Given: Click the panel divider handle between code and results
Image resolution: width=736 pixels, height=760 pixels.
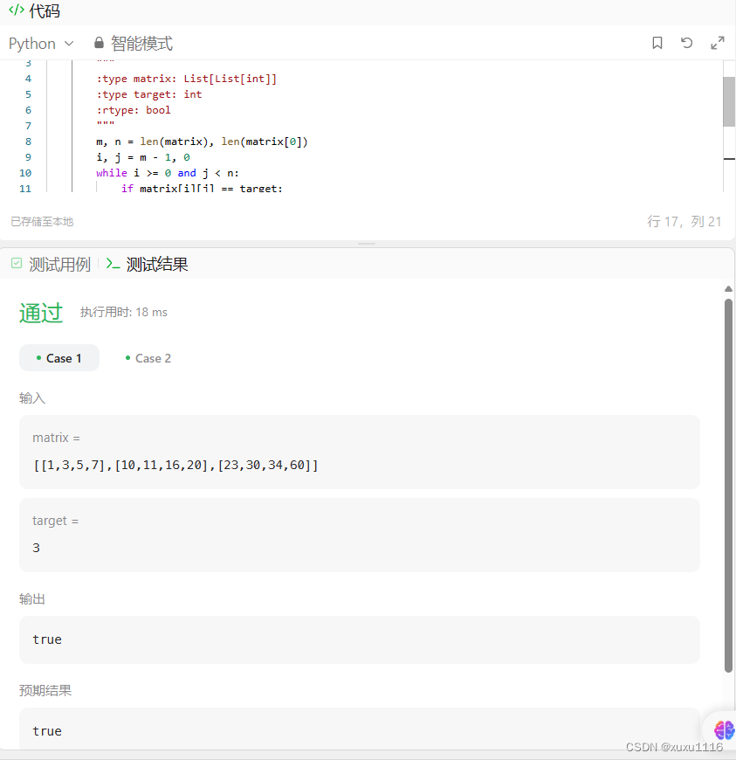Looking at the screenshot, I should tap(367, 244).
